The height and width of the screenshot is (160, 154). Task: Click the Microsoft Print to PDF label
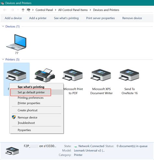pyautogui.click(x=73, y=91)
